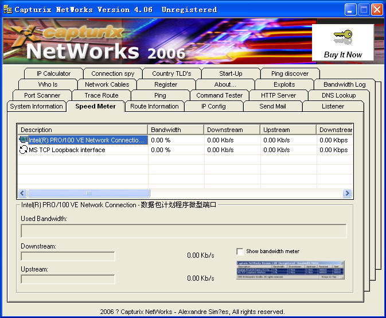386x318 pixels.
Task: Click the 0.00 Kb/s value beside Upstream bar
Action: [x=201, y=278]
